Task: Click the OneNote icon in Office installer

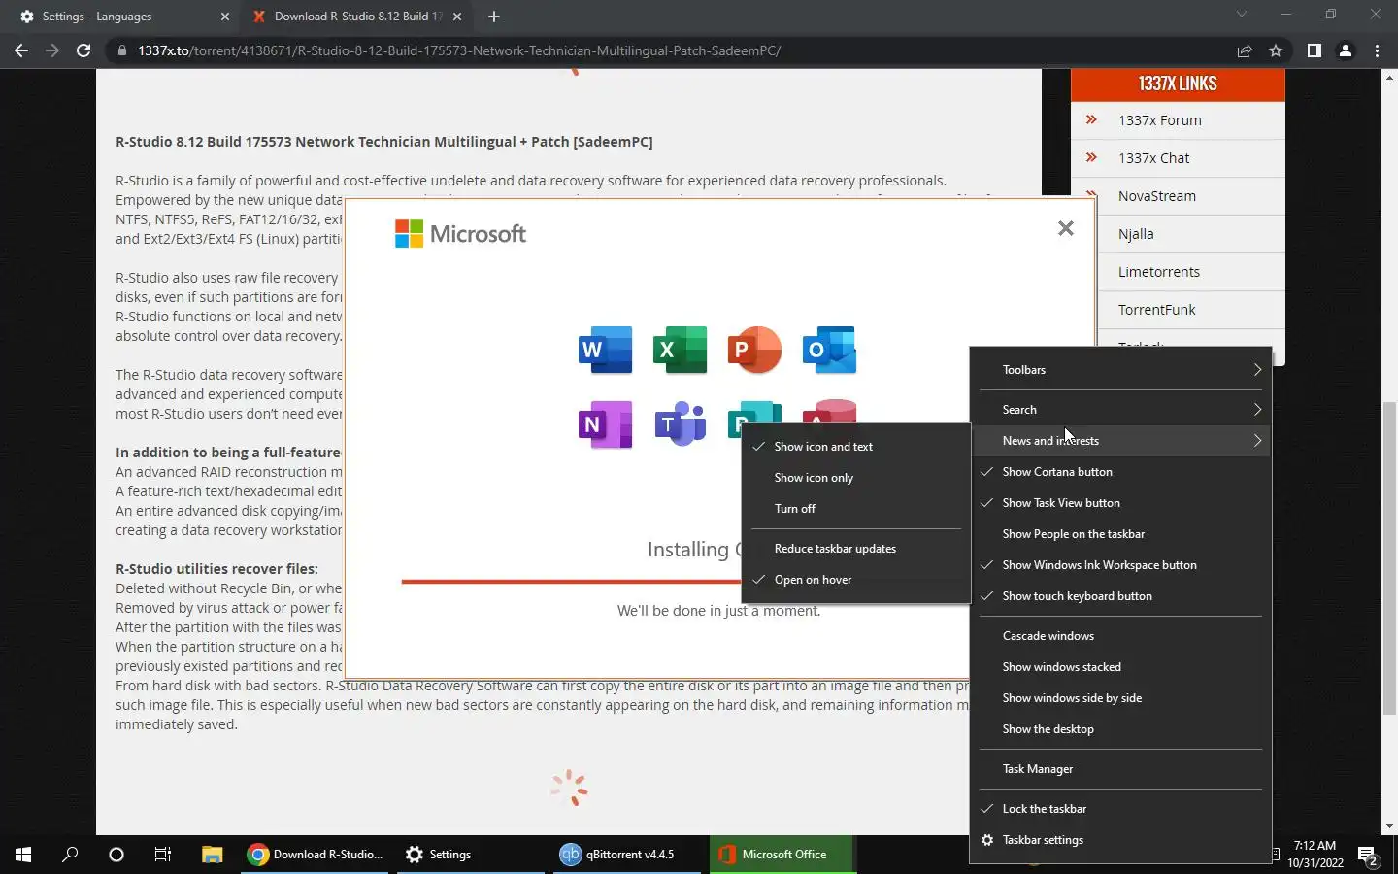Action: click(605, 424)
